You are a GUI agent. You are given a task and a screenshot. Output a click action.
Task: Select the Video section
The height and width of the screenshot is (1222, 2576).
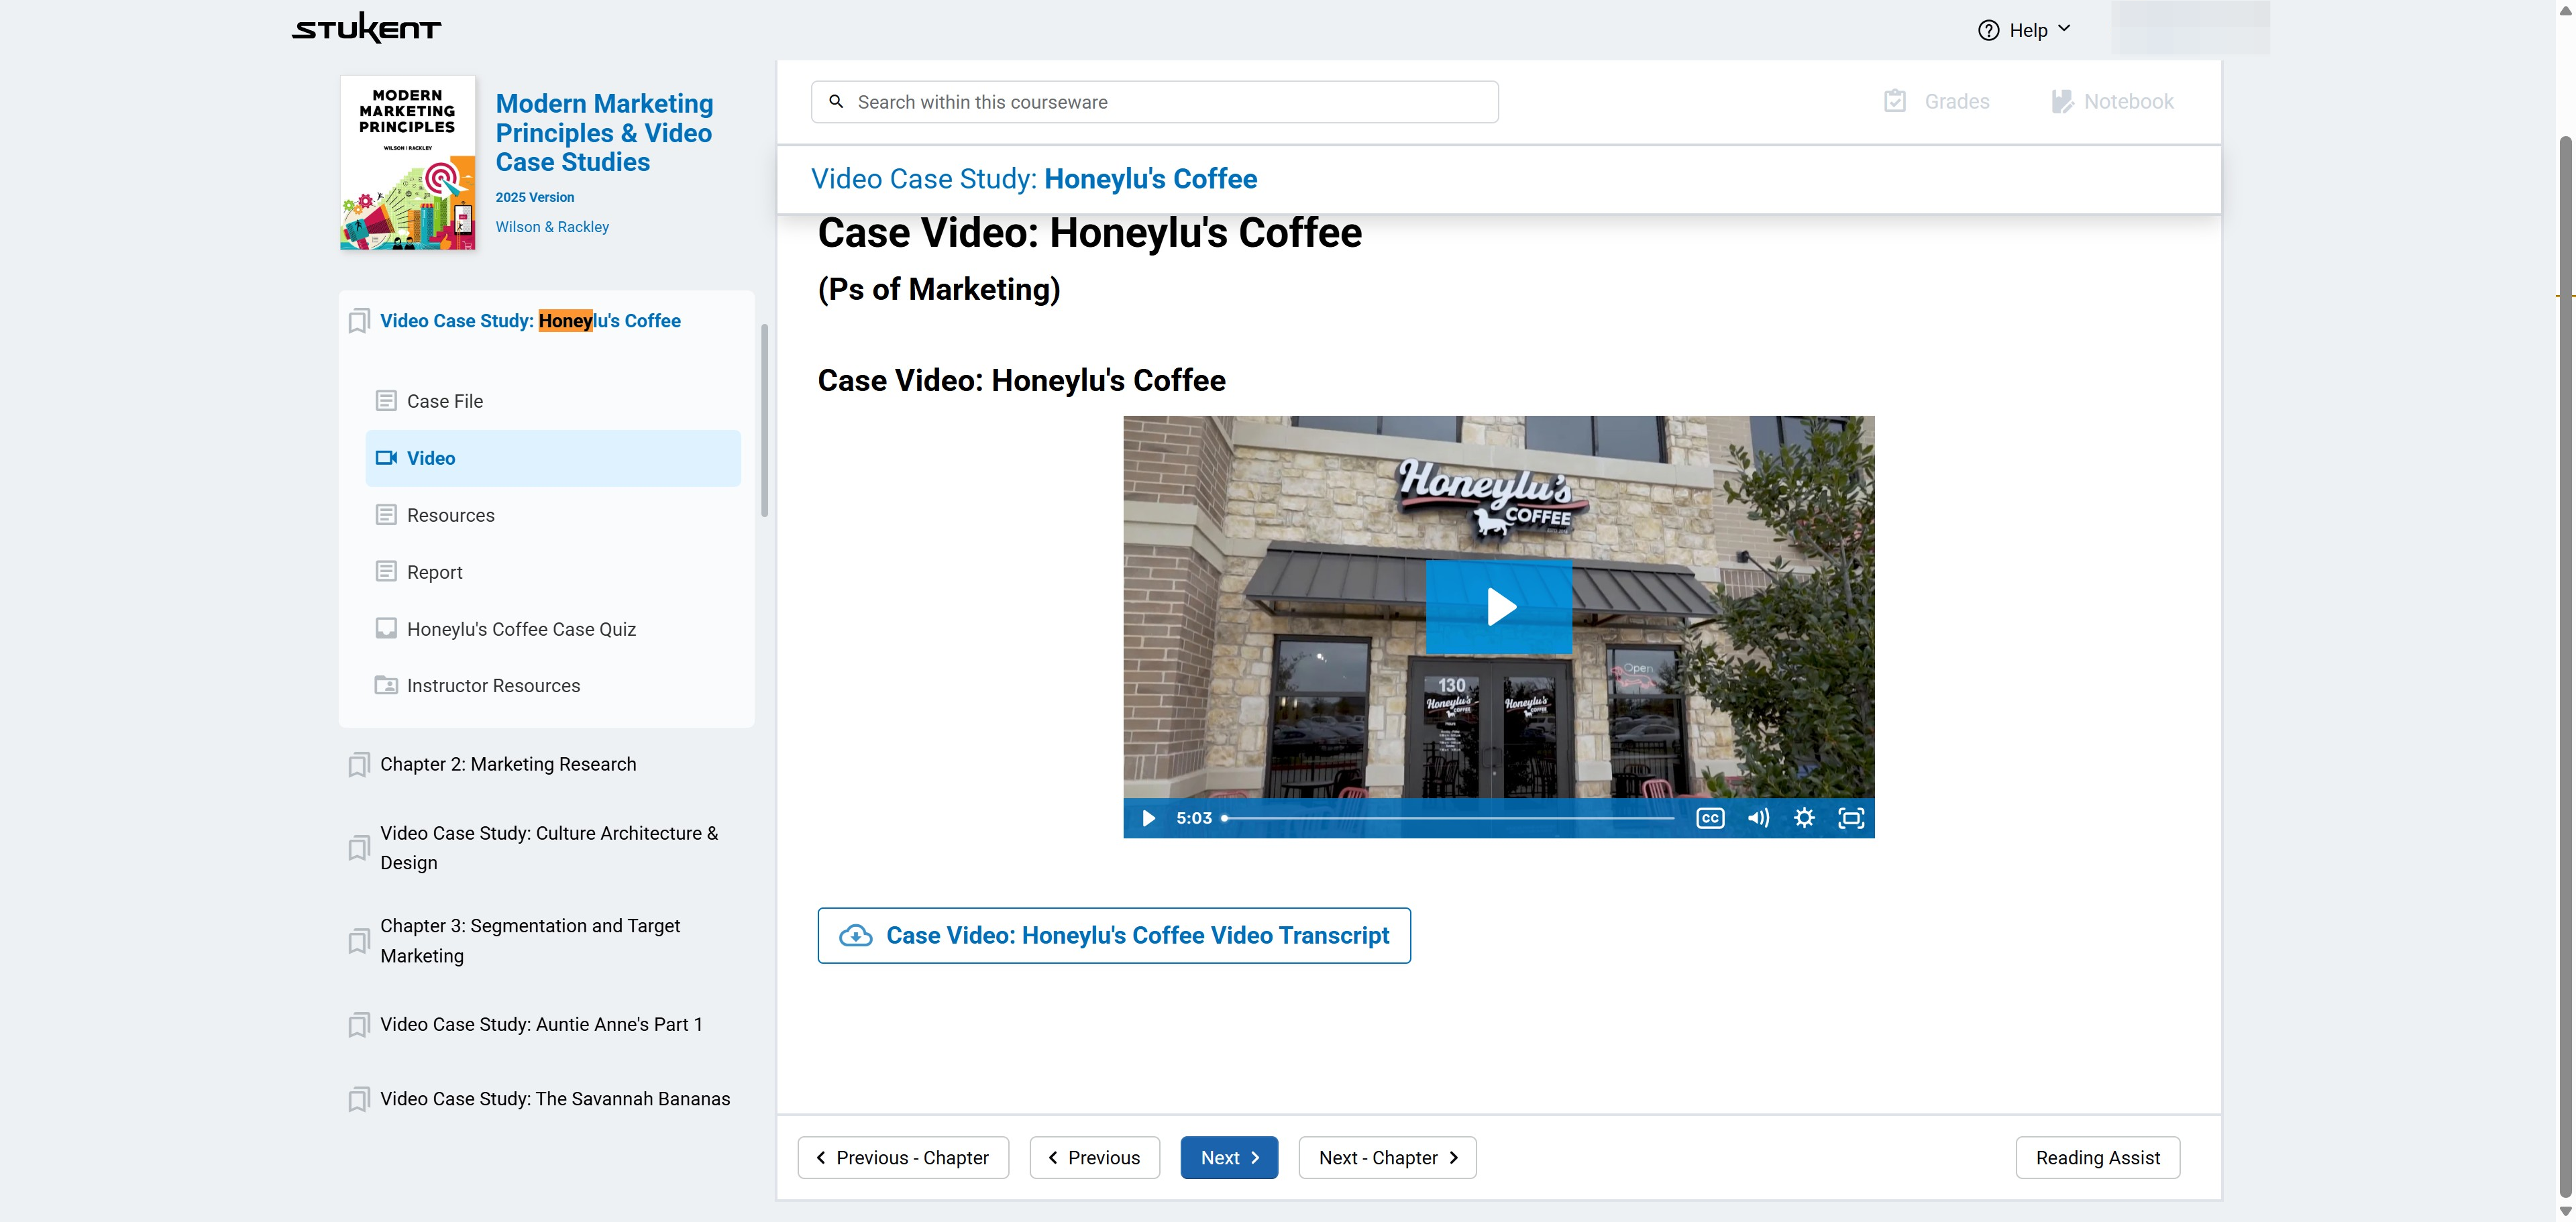point(553,458)
